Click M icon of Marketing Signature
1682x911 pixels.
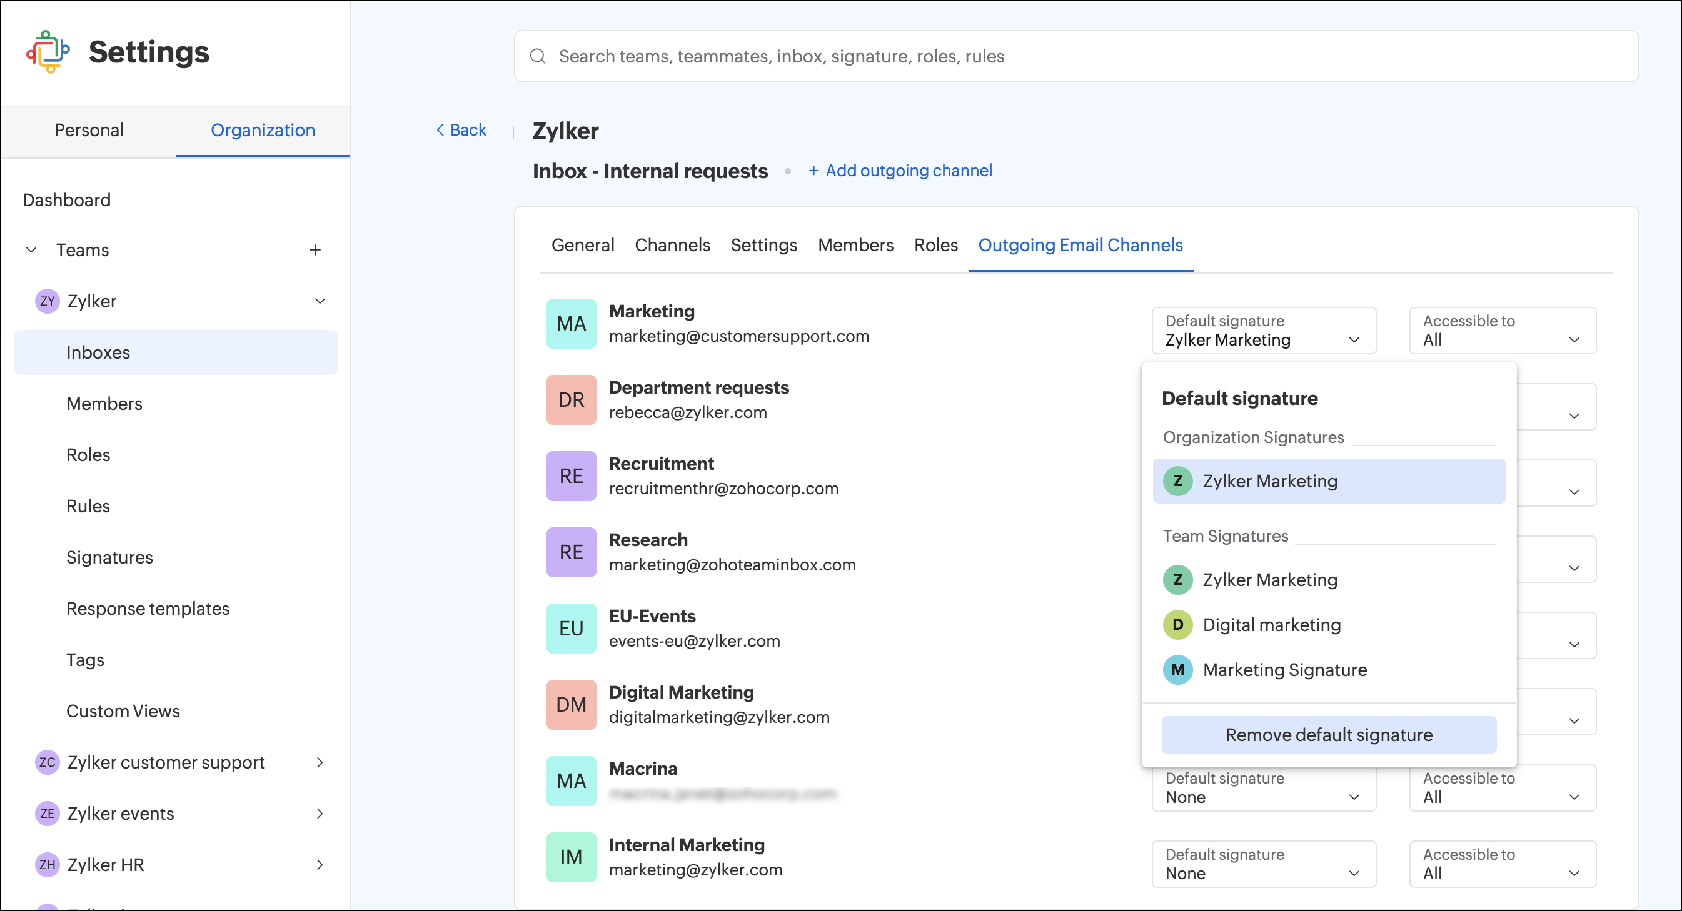click(x=1178, y=670)
